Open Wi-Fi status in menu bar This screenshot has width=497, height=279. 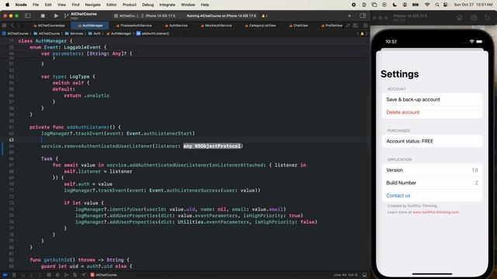coord(427,5)
